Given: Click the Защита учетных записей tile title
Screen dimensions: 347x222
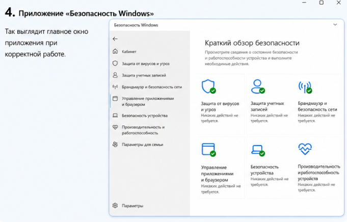Looking at the screenshot, I should coord(268,106).
